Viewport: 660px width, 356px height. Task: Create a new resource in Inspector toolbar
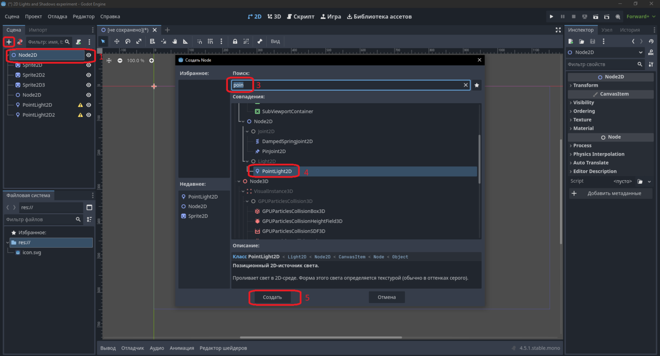coord(571,41)
